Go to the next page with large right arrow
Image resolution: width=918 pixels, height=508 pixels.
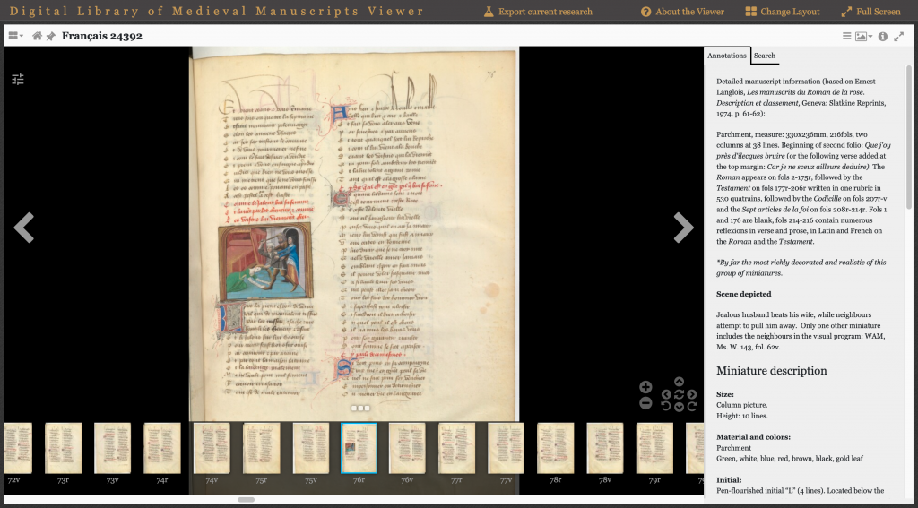pyautogui.click(x=683, y=228)
